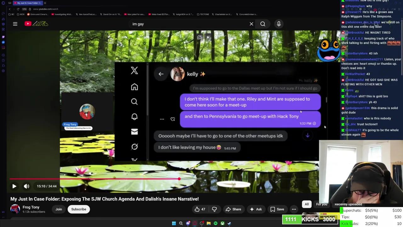The image size is (403, 227).
Task: Click the miniplayer expand icon on video
Action: 199,37
